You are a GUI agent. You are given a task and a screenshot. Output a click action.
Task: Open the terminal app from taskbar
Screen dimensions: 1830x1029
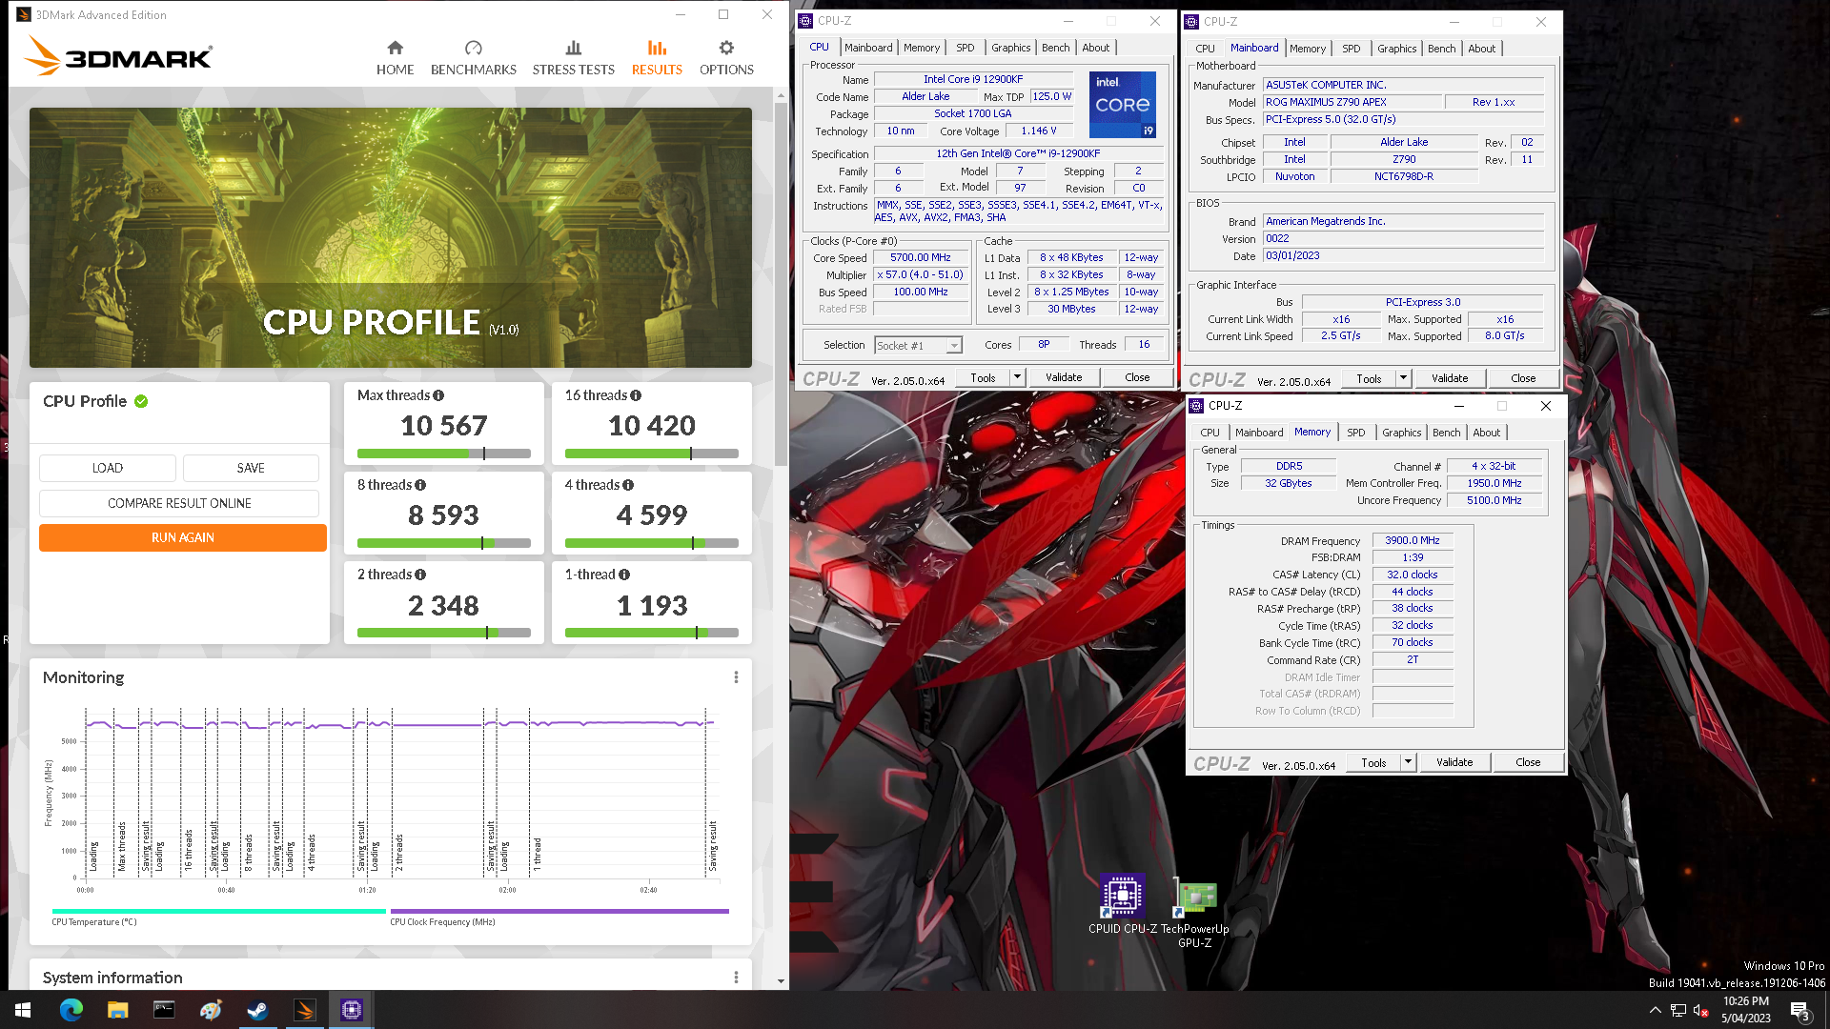pyautogui.click(x=164, y=1010)
